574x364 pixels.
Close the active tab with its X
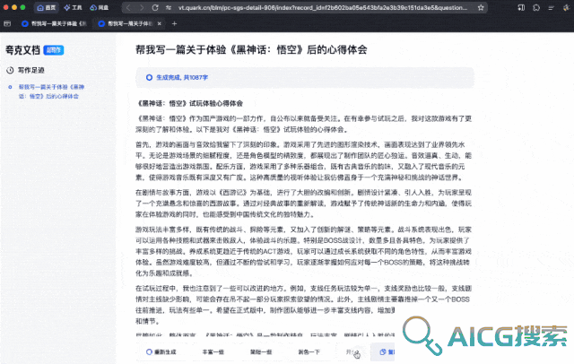click(160, 23)
